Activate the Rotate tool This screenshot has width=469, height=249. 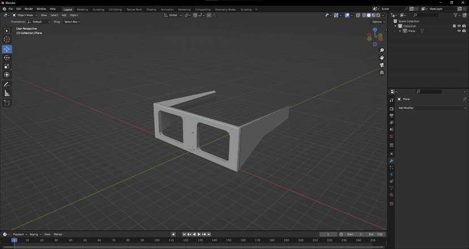tap(7, 58)
